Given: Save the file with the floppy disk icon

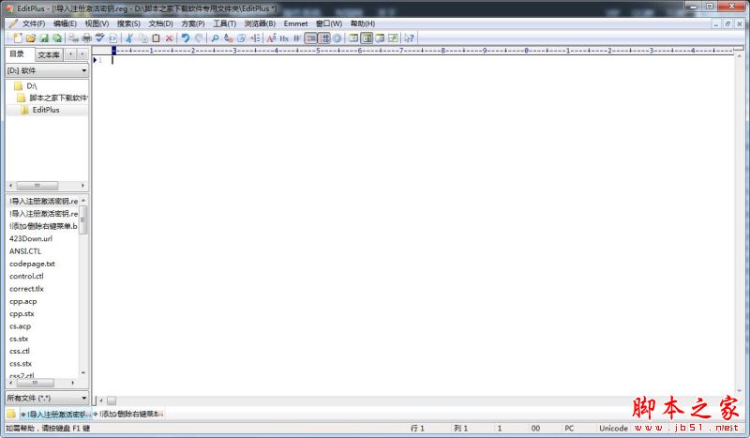Looking at the screenshot, I should coord(44,38).
